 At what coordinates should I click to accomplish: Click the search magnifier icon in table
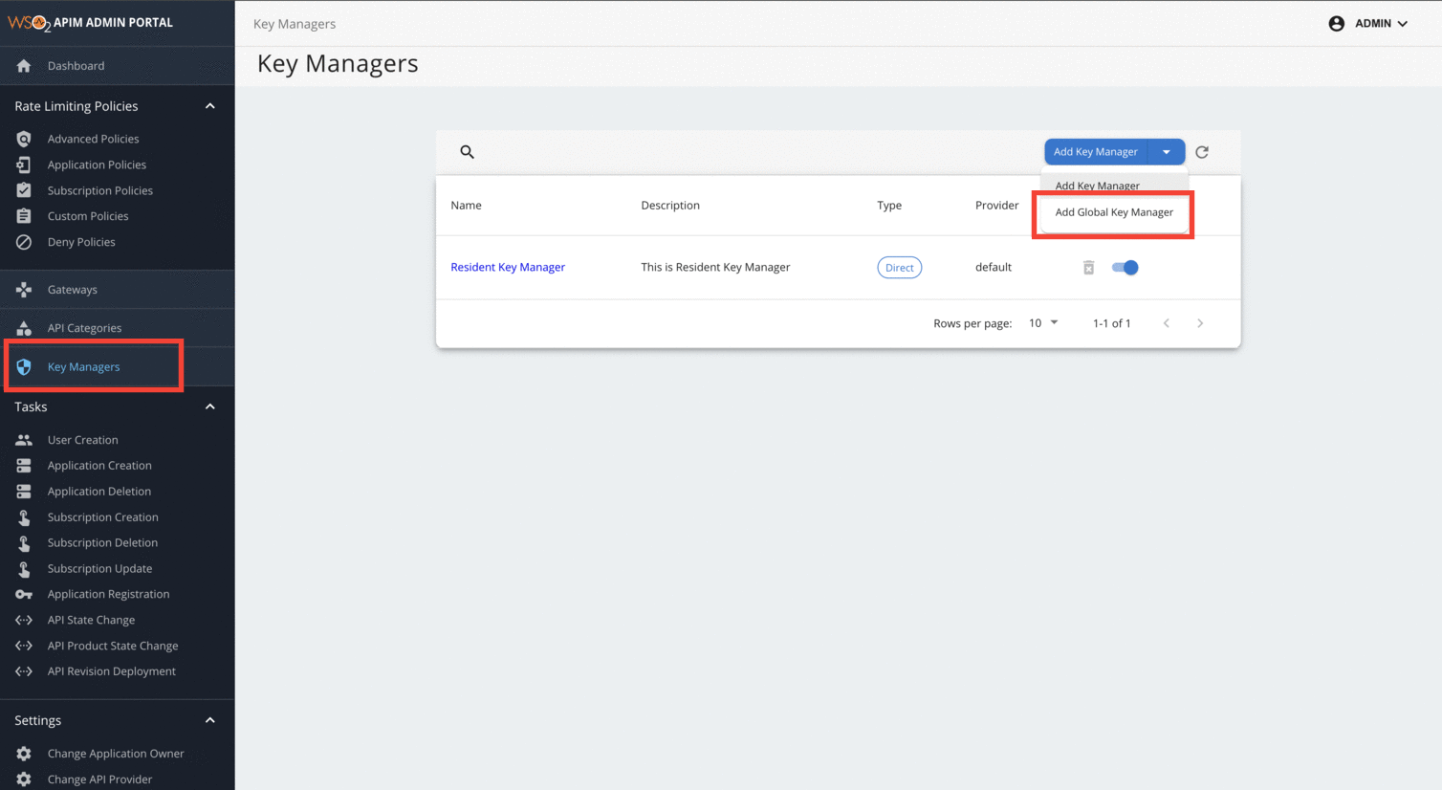pyautogui.click(x=467, y=152)
